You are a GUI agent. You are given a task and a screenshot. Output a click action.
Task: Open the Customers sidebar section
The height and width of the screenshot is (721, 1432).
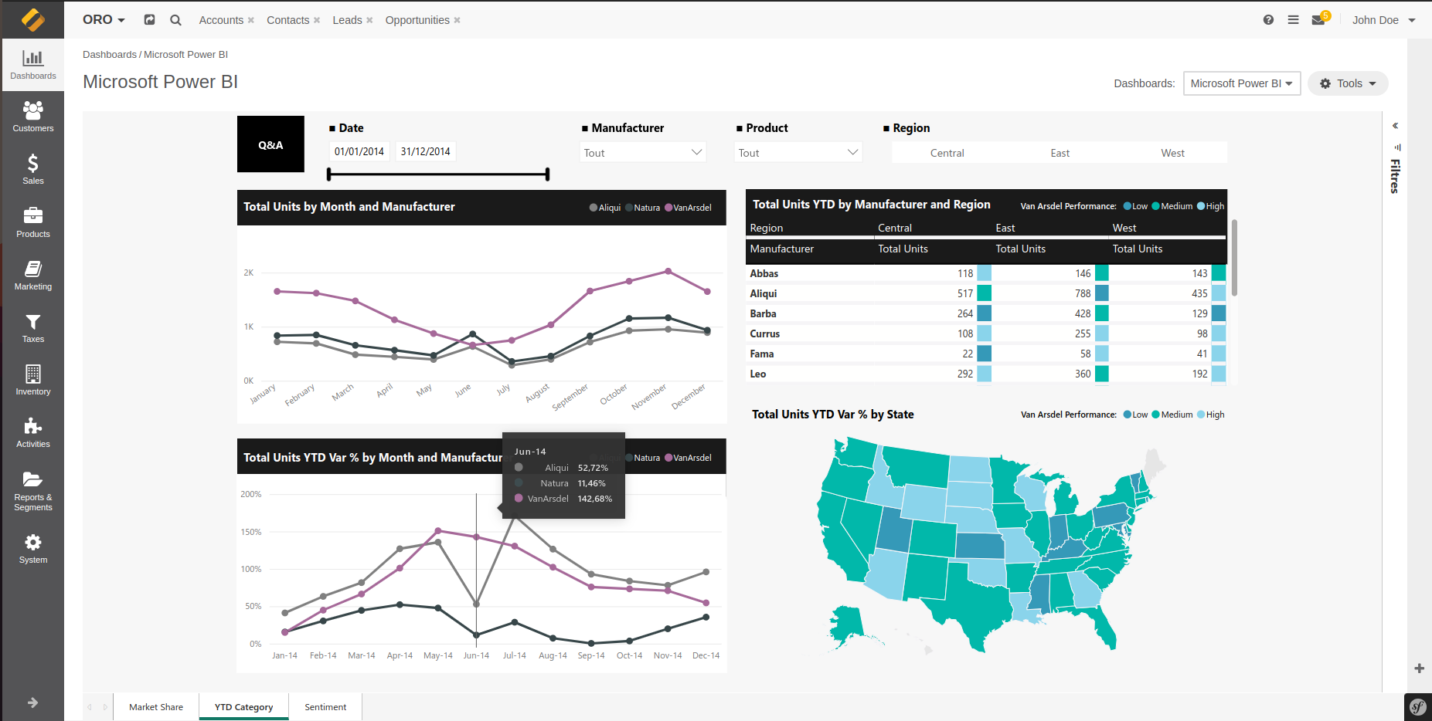pyautogui.click(x=32, y=117)
